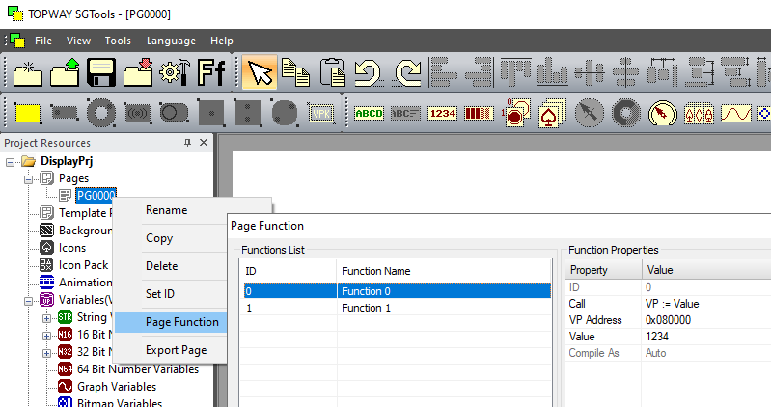
Task: Choose Export Page from context menu
Action: (x=176, y=350)
